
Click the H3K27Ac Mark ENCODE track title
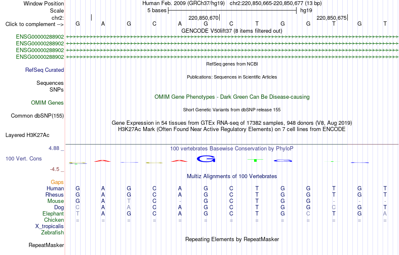(x=232, y=129)
